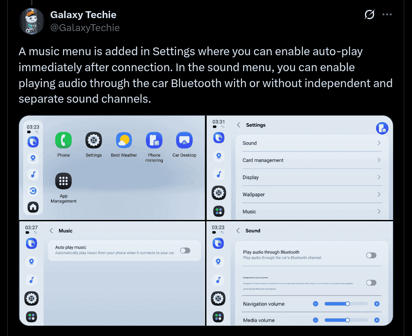Expand the Sound settings chevron
This screenshot has width=412, height=336.
[x=379, y=143]
